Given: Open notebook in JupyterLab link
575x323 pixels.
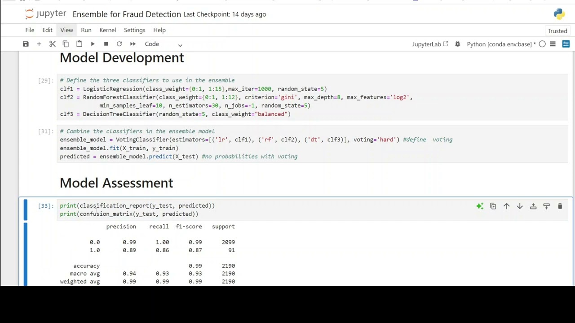Looking at the screenshot, I should tap(430, 44).
